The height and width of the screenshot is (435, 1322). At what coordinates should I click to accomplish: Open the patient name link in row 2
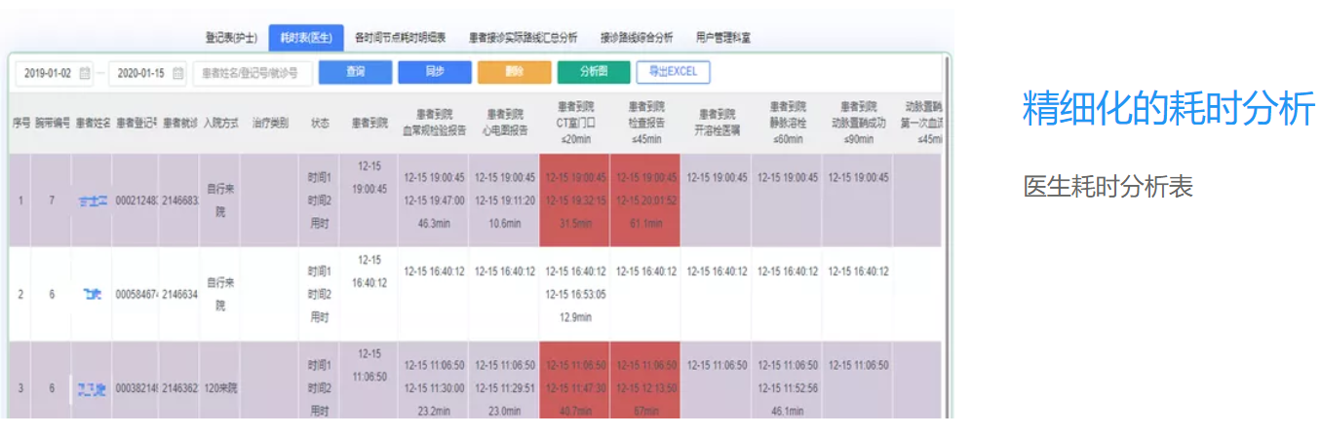point(92,294)
